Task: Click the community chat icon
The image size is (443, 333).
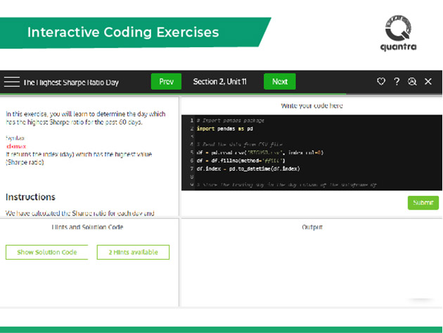Action: point(412,82)
